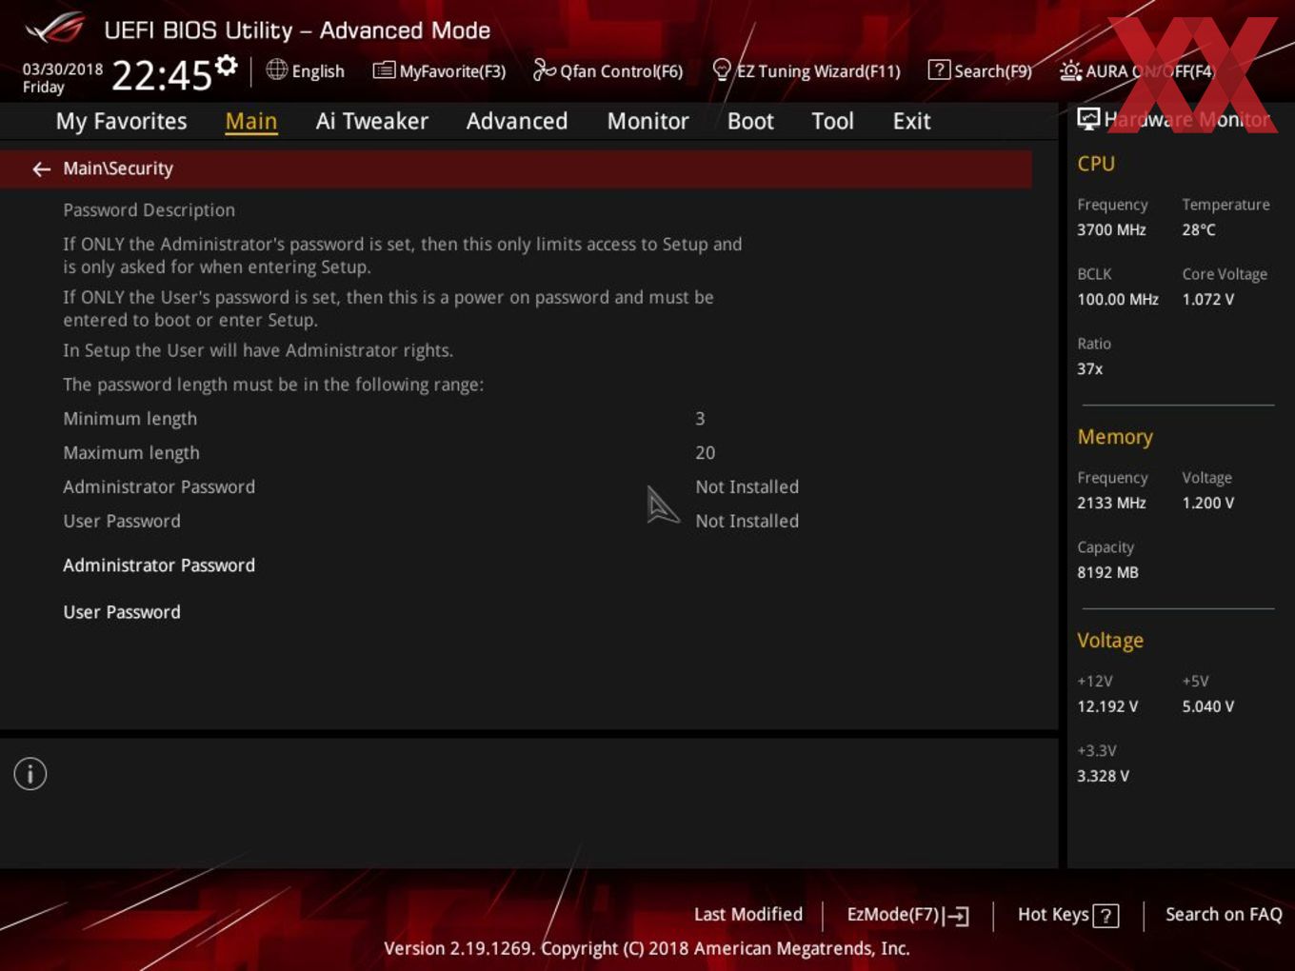This screenshot has height=971, width=1295.
Task: Go to the Monitor tab
Action: tap(647, 121)
